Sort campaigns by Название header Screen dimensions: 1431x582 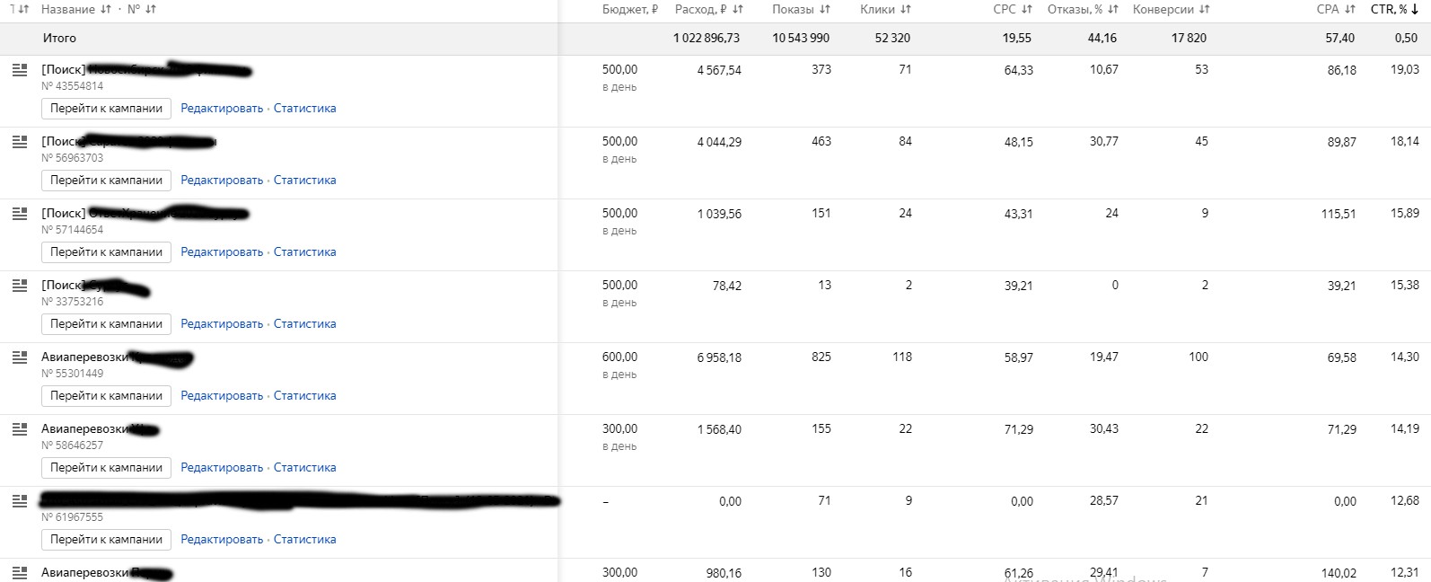click(75, 10)
